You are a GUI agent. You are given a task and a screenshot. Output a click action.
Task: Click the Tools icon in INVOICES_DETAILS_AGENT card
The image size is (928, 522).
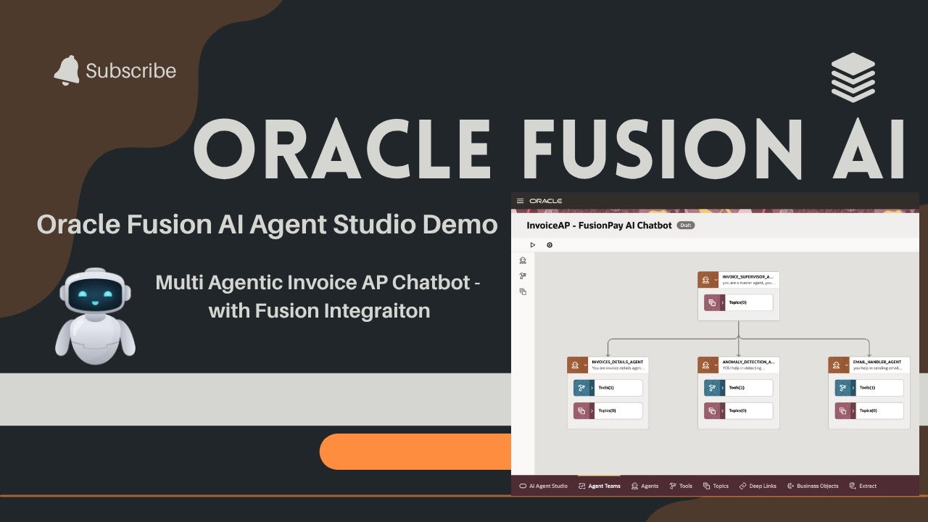click(581, 388)
